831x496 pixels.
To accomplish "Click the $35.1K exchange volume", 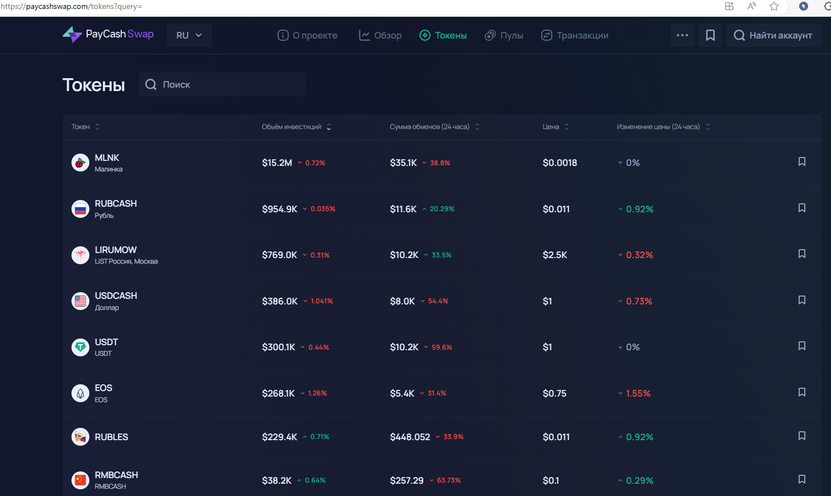I will click(x=403, y=163).
